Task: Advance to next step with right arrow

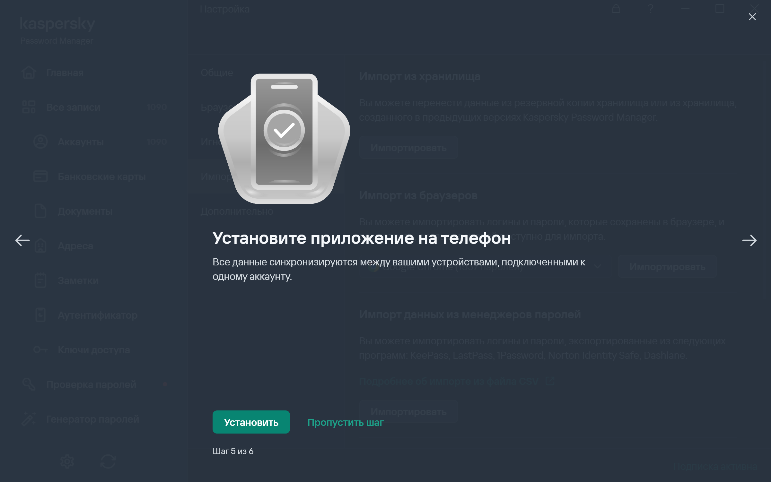Action: [x=749, y=240]
